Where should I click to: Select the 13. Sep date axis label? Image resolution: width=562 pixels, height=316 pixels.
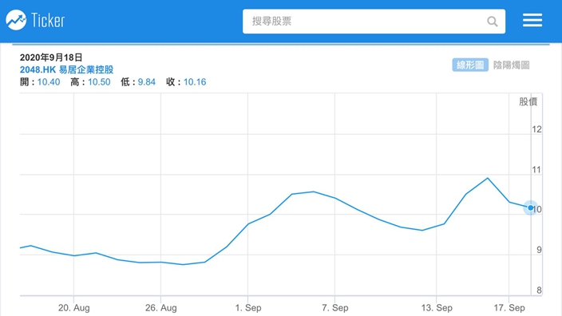(437, 308)
